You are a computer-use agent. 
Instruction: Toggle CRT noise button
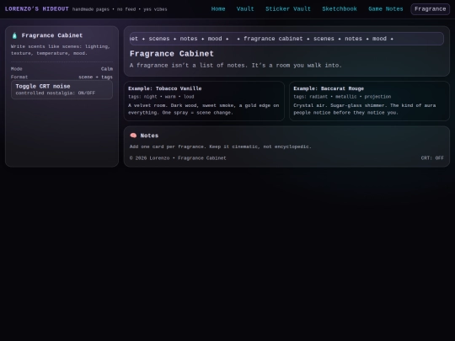pyautogui.click(x=62, y=89)
